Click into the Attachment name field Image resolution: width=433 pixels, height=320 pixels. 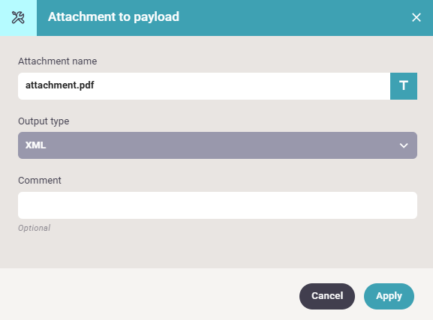pyautogui.click(x=204, y=86)
